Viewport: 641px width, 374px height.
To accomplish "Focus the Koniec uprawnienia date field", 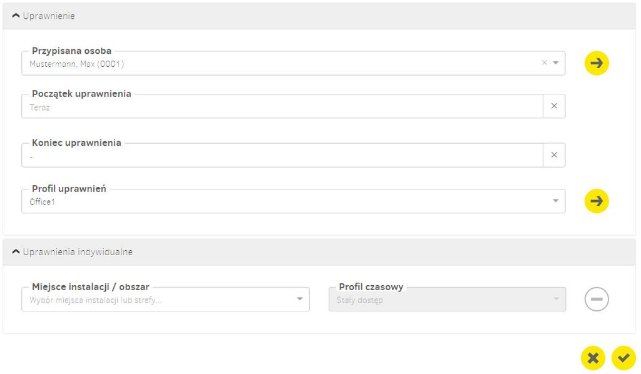I will click(x=282, y=155).
